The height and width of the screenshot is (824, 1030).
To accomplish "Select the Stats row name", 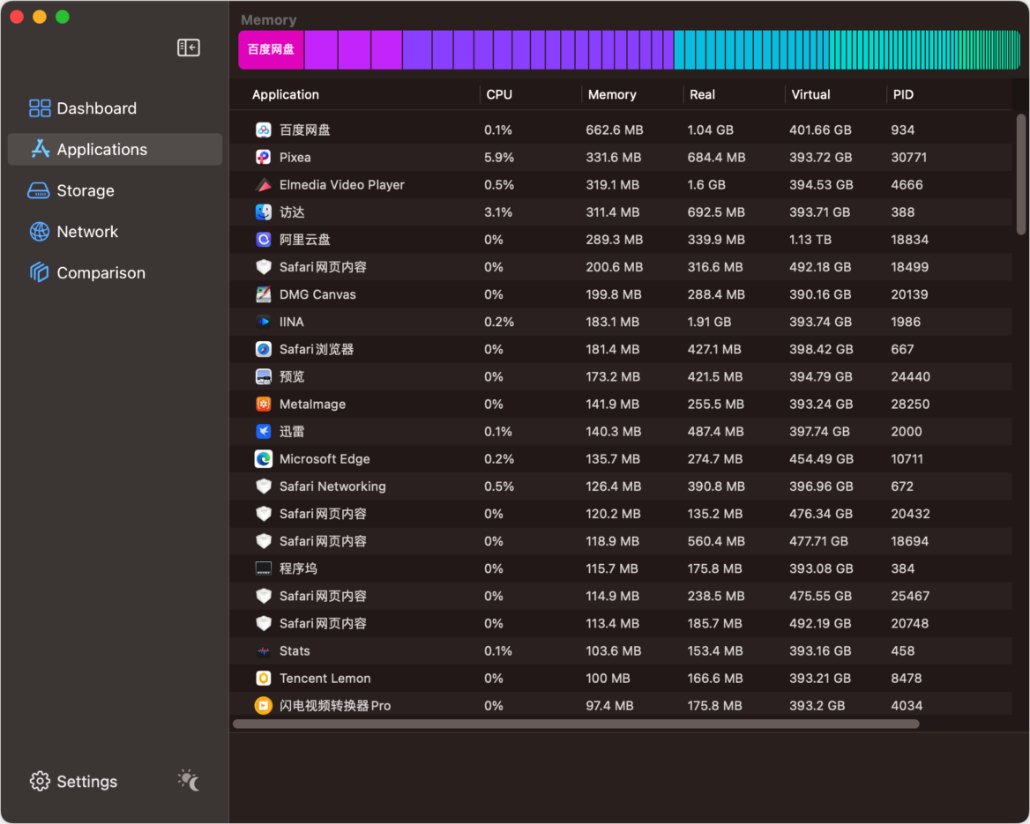I will 295,651.
